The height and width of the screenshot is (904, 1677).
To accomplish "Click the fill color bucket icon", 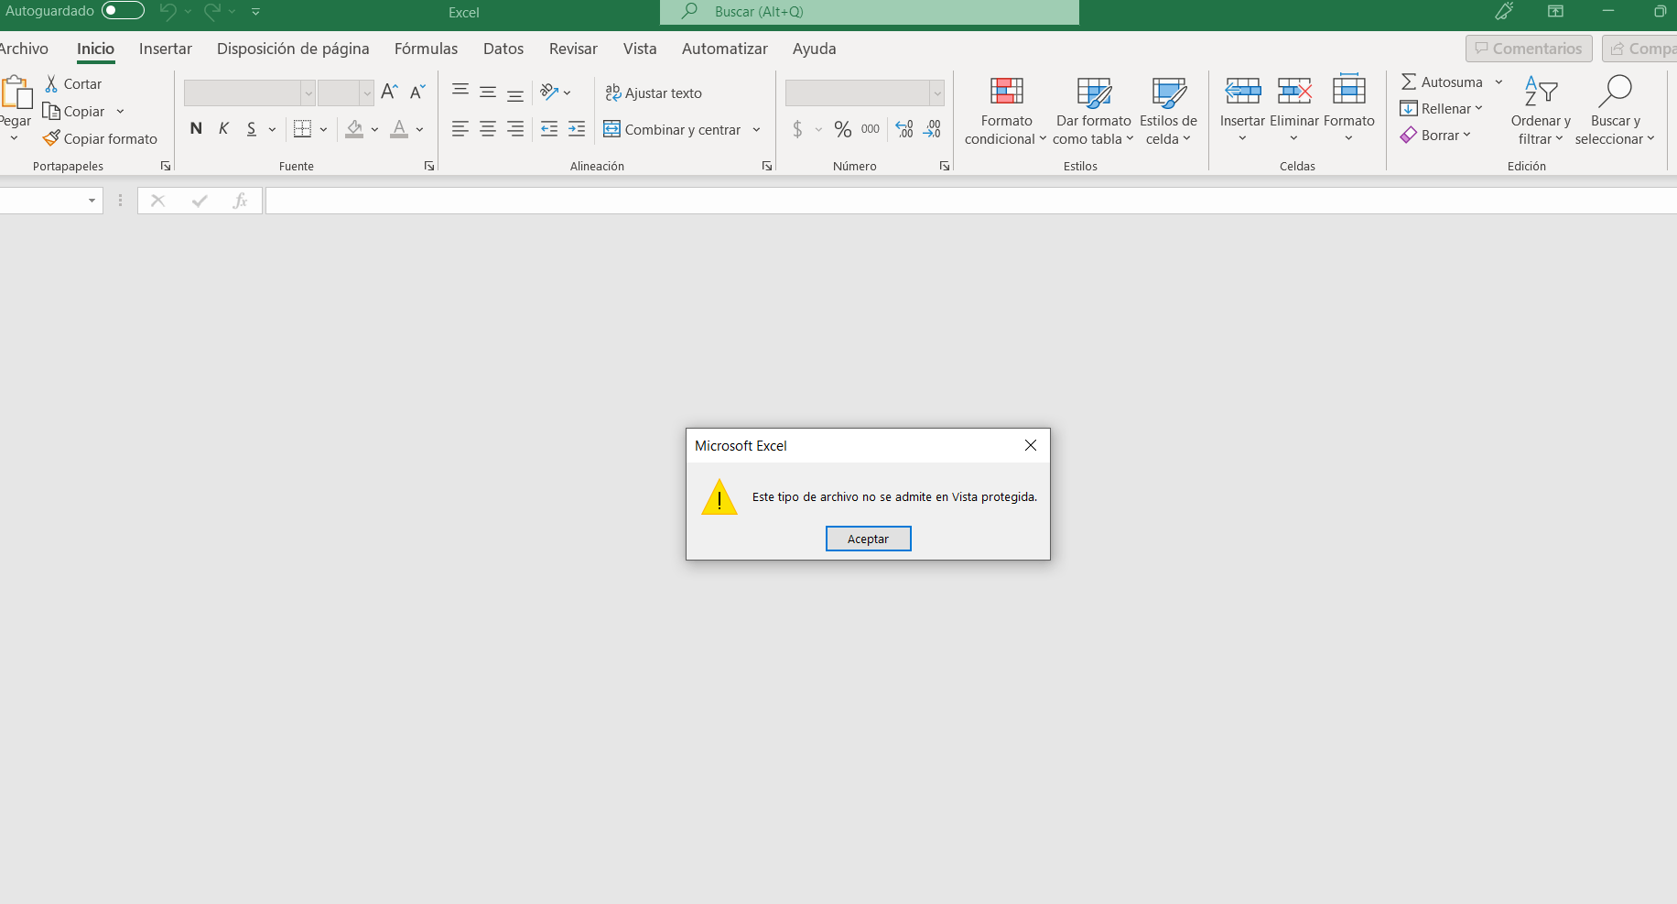I will [354, 129].
